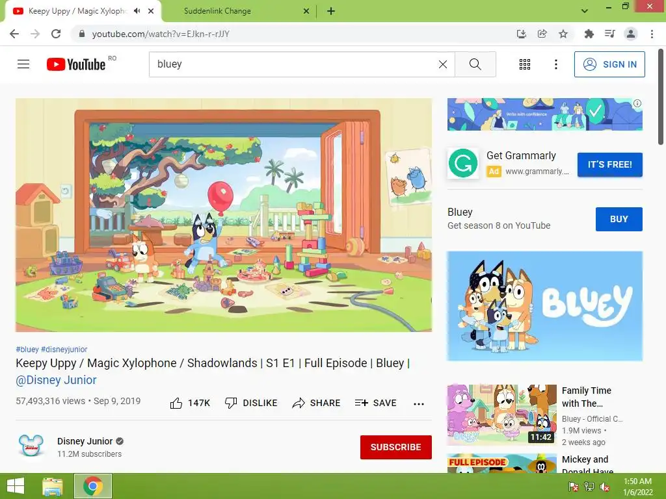Reload the page with refresh icon

tap(56, 34)
